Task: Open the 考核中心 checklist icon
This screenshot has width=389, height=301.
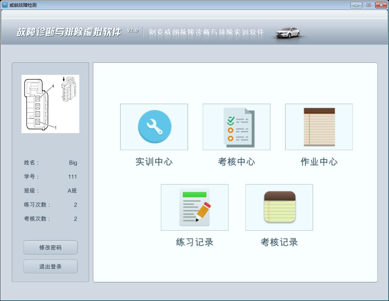Action: click(236, 127)
